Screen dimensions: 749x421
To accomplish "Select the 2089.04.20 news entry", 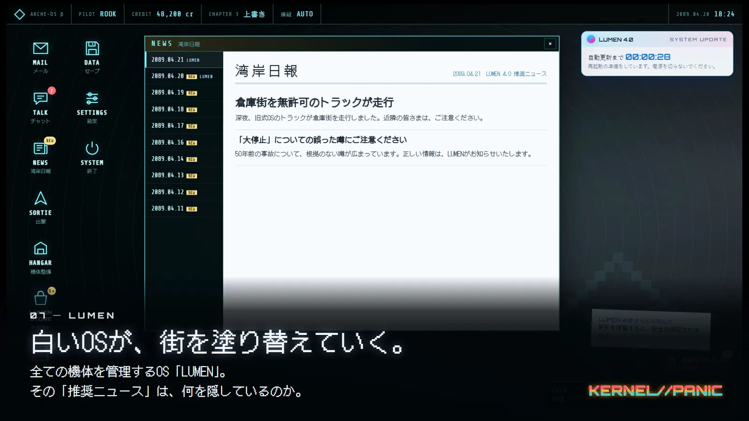I will pyautogui.click(x=184, y=76).
